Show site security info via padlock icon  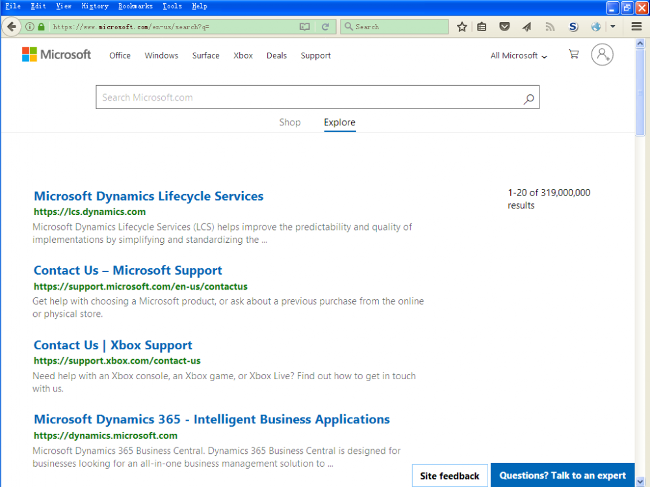coord(42,27)
